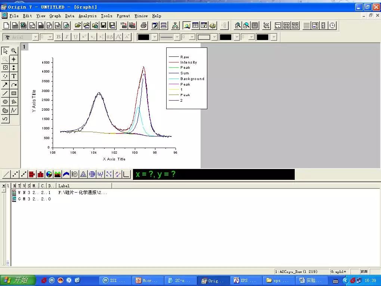
Task: Click the black line color swatch
Action: coord(143,37)
